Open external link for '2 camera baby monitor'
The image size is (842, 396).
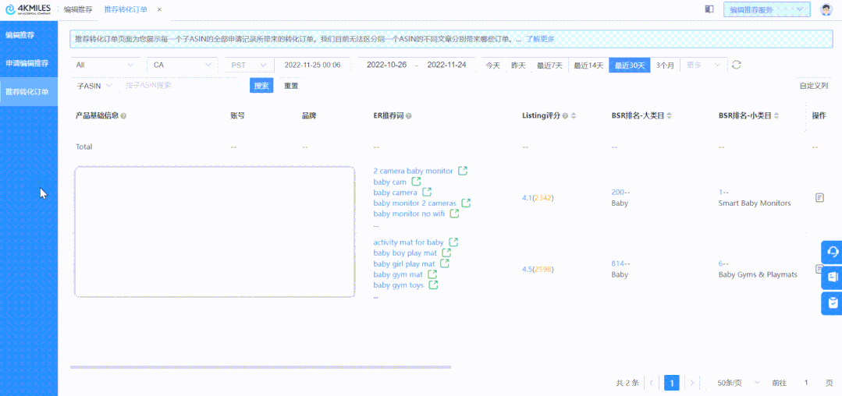[x=463, y=171]
